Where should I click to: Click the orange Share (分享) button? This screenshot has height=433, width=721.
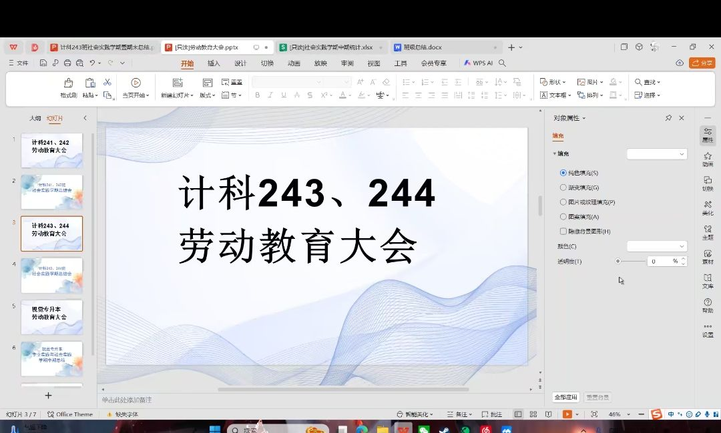tap(702, 63)
